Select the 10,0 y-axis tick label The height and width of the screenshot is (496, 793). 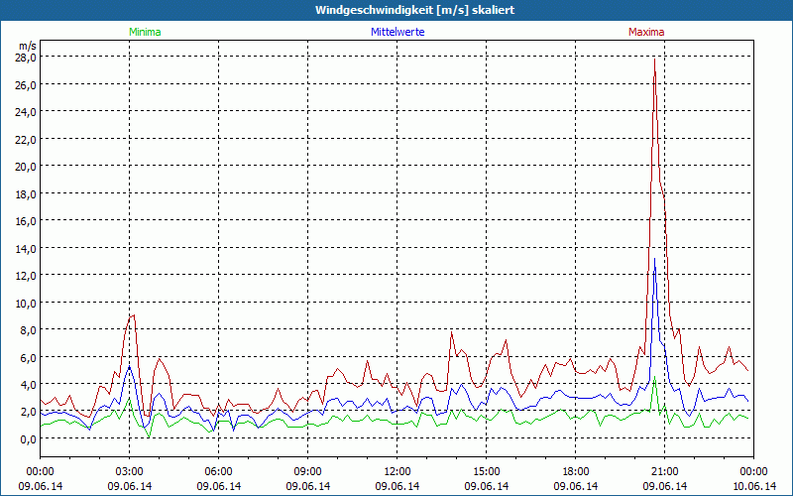pos(26,303)
